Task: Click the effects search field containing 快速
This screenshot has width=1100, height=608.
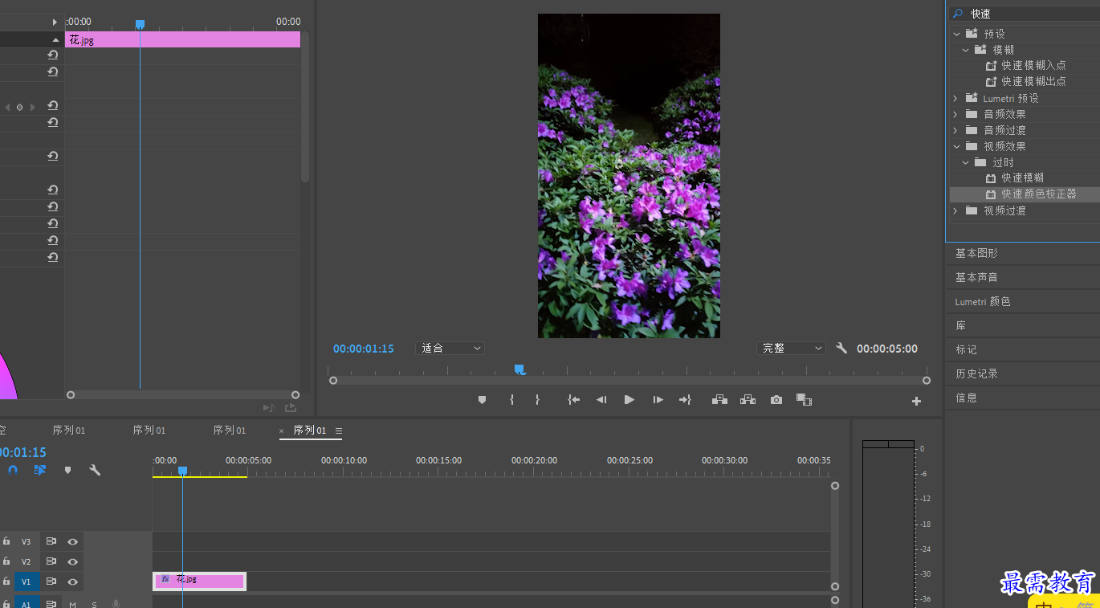Action: pos(1025,14)
